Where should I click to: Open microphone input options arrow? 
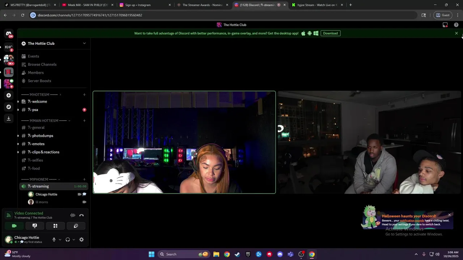point(60,239)
